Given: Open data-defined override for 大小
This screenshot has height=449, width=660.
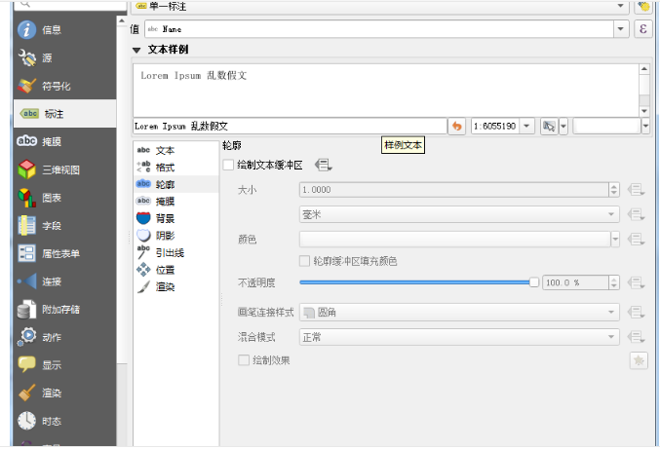Looking at the screenshot, I should click(x=636, y=190).
